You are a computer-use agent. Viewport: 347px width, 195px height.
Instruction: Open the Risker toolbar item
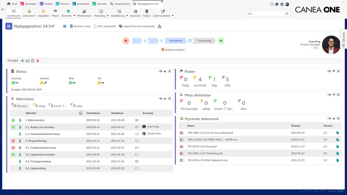click(x=55, y=13)
